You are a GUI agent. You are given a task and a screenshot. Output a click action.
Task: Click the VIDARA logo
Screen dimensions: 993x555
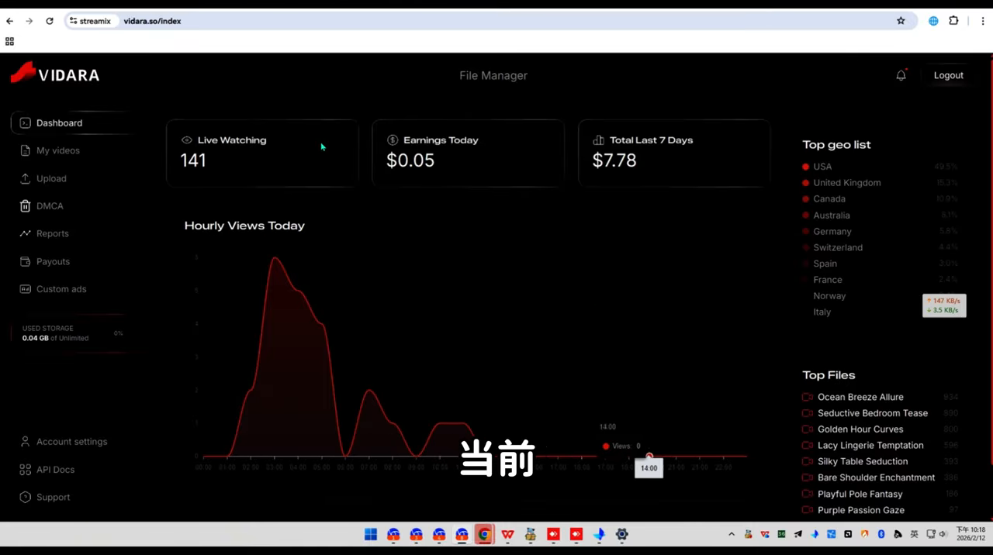click(55, 74)
